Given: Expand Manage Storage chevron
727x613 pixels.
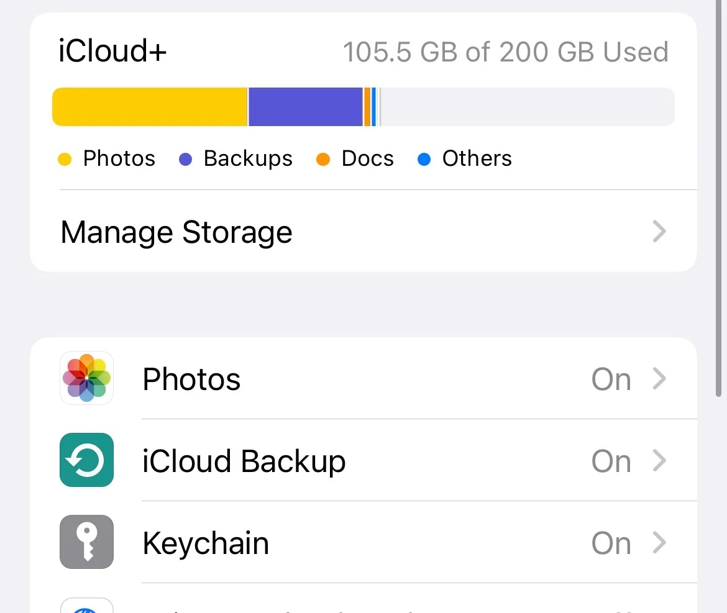Looking at the screenshot, I should tap(659, 231).
